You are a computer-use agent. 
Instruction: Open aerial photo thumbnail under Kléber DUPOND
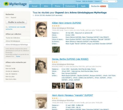point(56,50)
